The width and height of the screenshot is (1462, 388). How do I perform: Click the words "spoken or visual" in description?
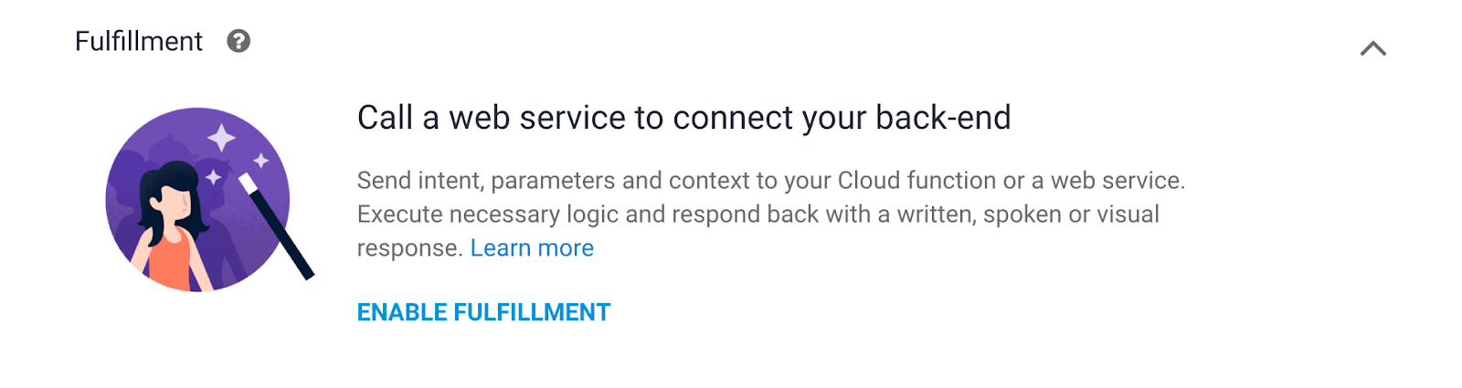click(x=1071, y=215)
